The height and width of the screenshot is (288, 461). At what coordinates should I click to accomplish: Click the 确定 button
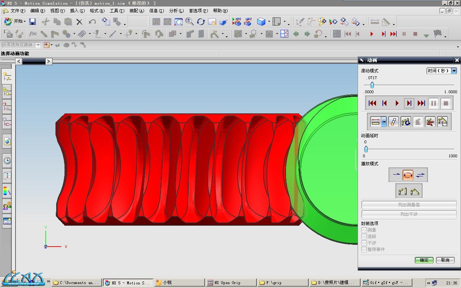(424, 260)
